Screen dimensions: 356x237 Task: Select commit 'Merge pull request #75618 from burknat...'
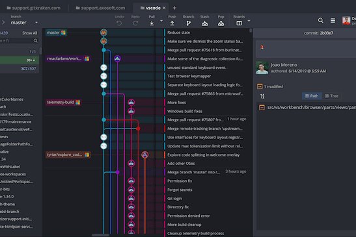click(x=204, y=50)
